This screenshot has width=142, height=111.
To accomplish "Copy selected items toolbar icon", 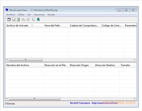I will (x=23, y=19).
